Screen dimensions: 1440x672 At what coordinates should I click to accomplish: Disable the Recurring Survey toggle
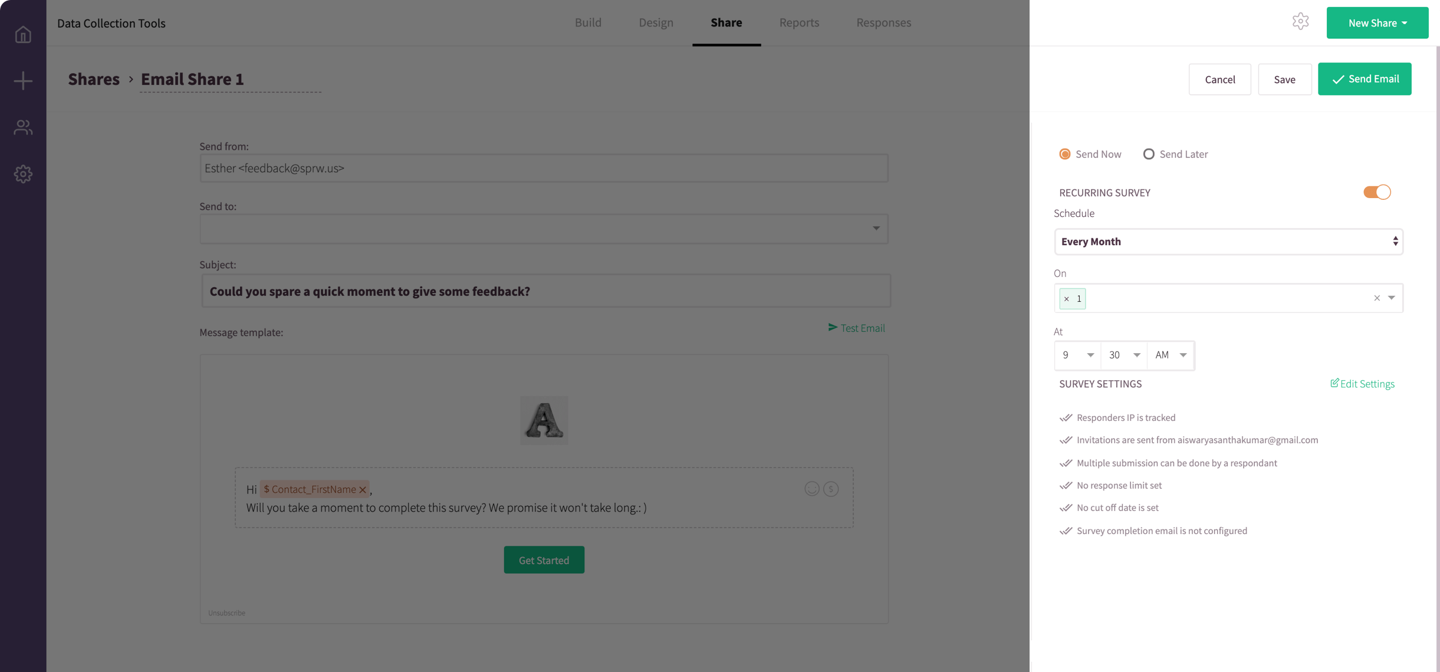tap(1377, 192)
